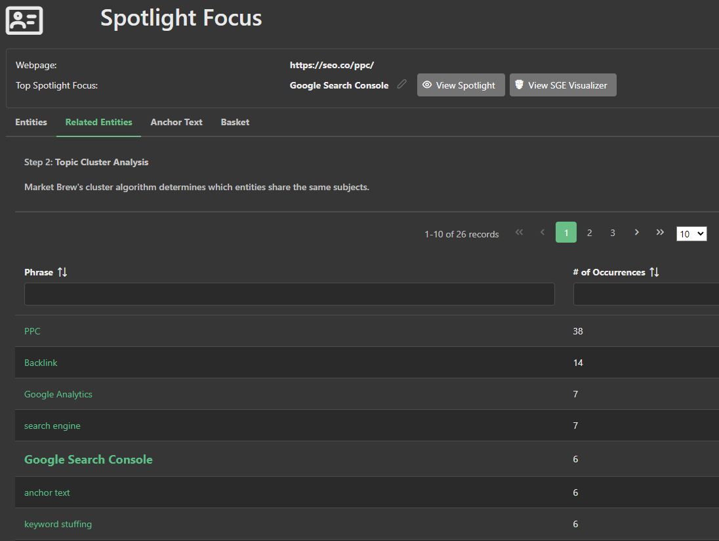719x541 pixels.
Task: Click the keyword stuffing phrase link
Action: (x=58, y=524)
